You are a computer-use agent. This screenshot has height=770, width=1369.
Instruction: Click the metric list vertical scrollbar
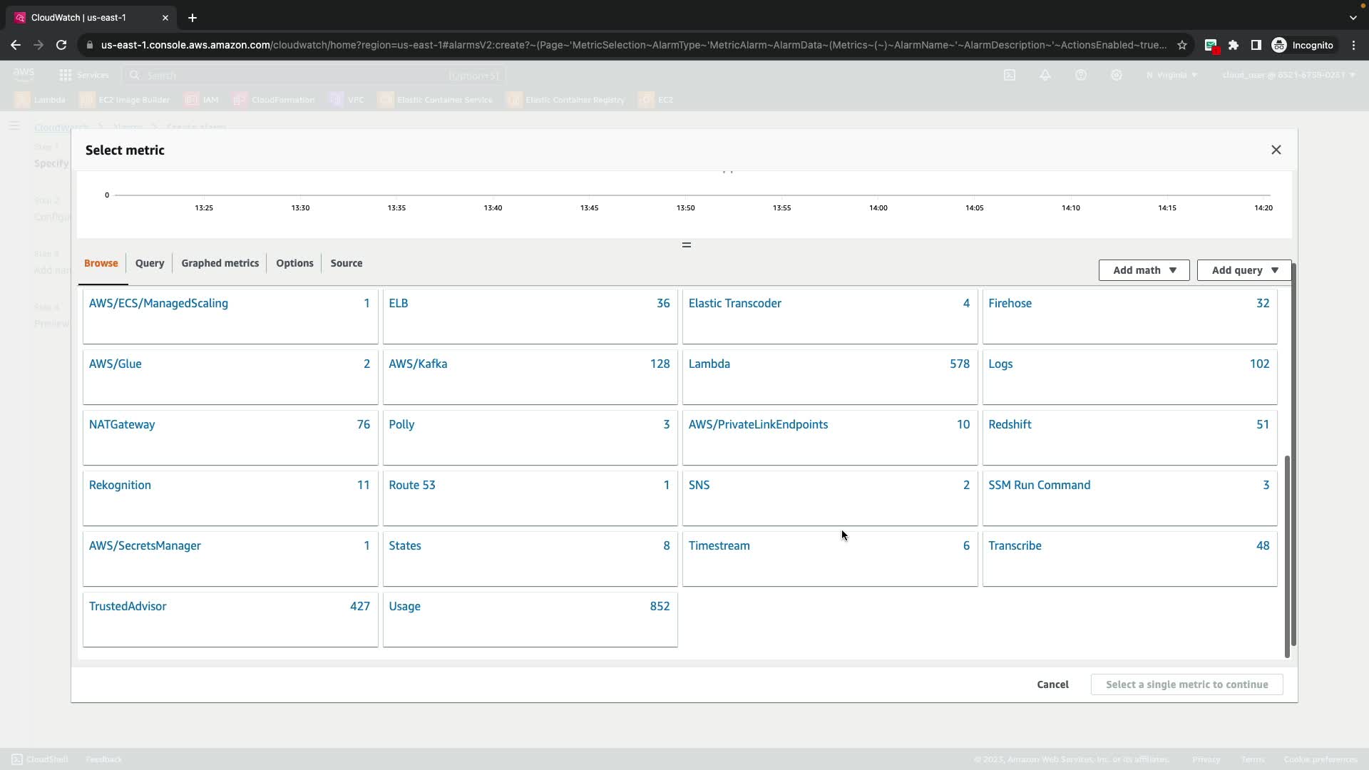pyautogui.click(x=1287, y=556)
